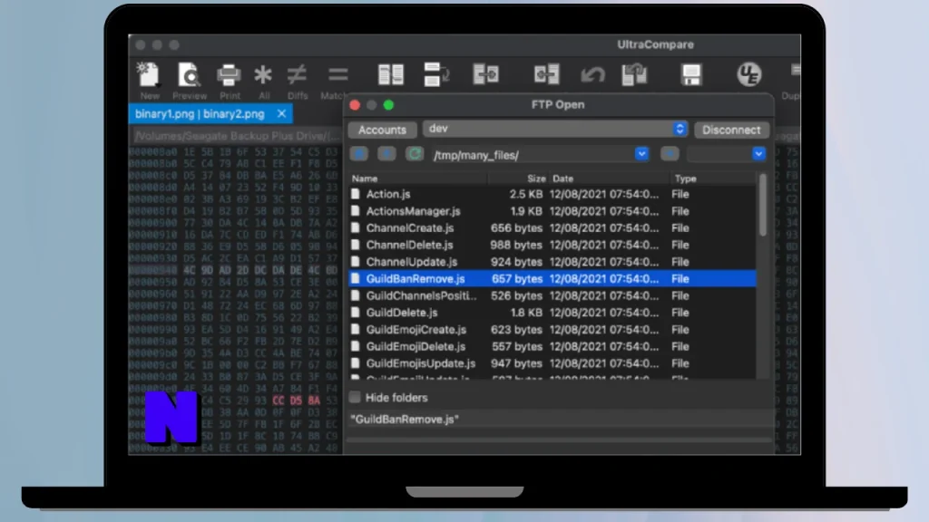The image size is (929, 522).
Task: Click the 988 bytes size cell
Action: [515, 245]
